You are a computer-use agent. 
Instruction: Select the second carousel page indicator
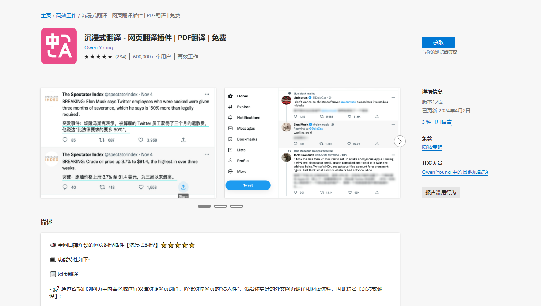pos(220,206)
